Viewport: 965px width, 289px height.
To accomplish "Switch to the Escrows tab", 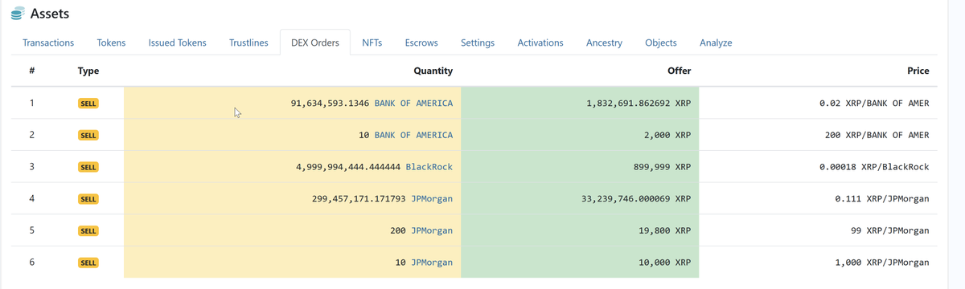I will click(x=421, y=43).
